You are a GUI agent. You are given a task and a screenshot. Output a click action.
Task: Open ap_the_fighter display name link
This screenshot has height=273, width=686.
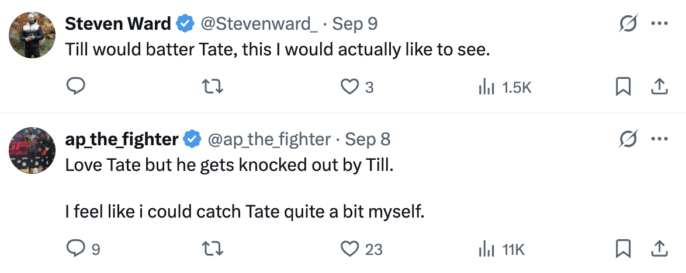point(122,140)
